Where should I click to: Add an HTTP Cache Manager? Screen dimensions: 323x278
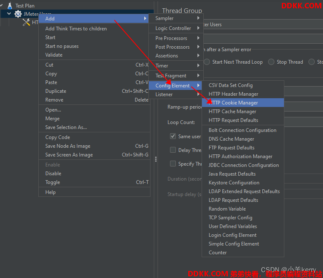point(243,112)
